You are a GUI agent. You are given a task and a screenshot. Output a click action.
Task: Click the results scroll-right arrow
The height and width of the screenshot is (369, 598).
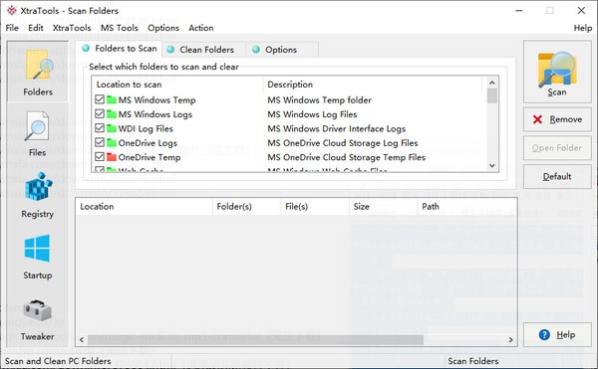[510, 340]
